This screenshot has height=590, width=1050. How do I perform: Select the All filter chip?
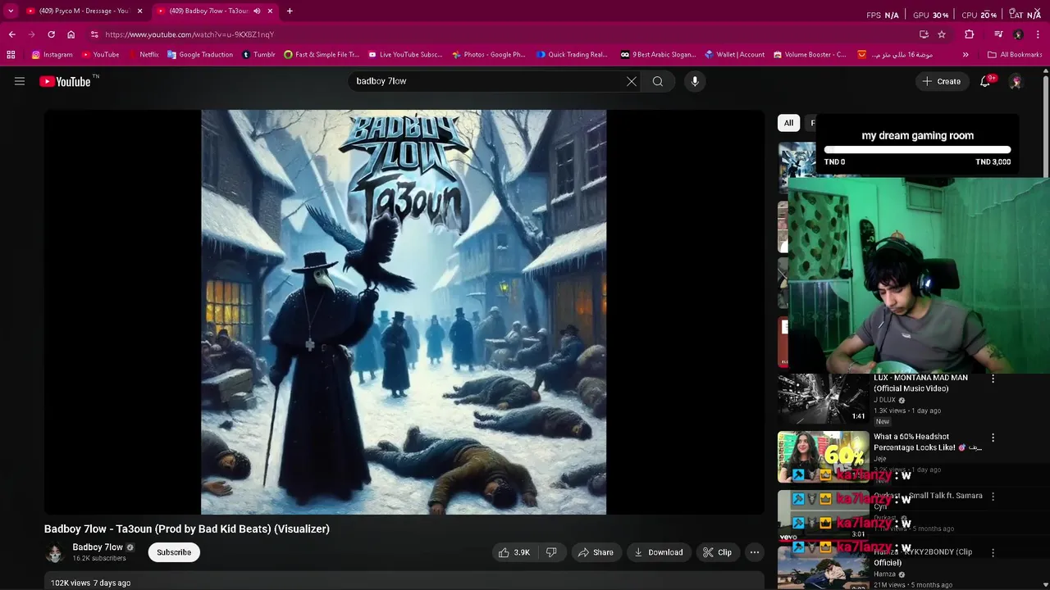pyautogui.click(x=788, y=123)
